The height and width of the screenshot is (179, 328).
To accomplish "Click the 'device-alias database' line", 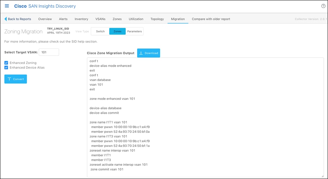I will pyautogui.click(x=105, y=108).
